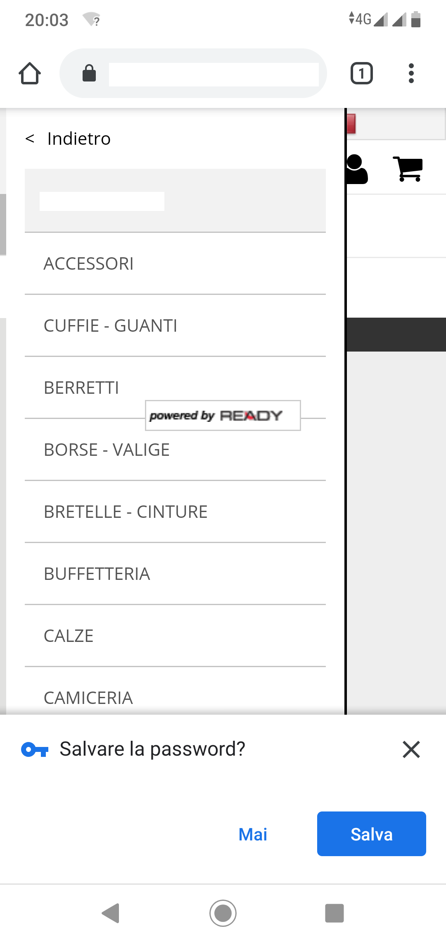Dismiss the save password prompt
The image size is (446, 943).
[411, 749]
